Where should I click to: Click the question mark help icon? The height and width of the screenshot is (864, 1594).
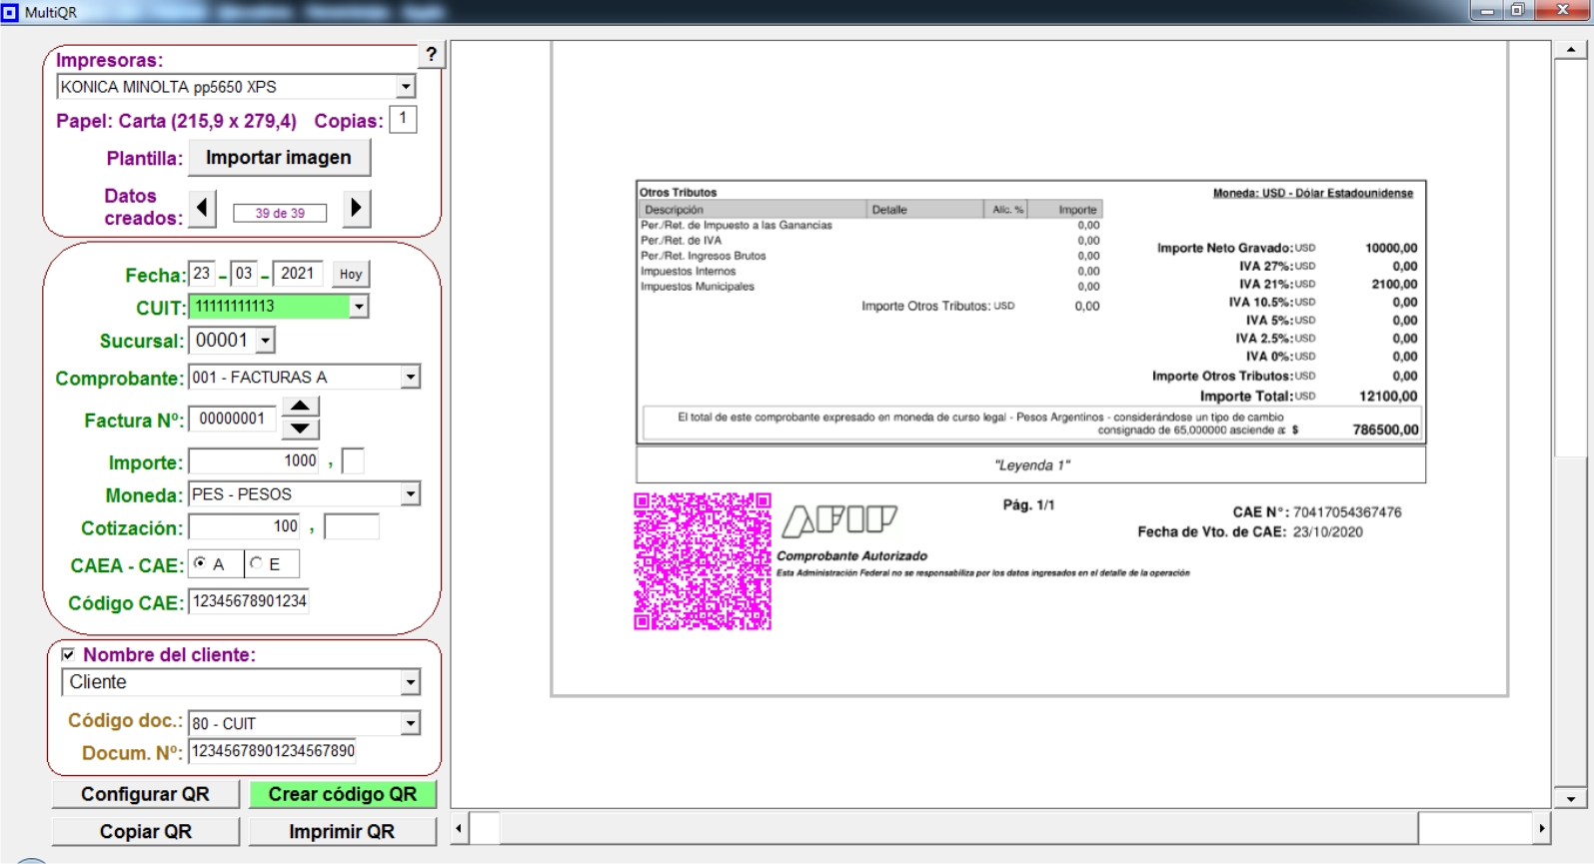click(431, 55)
